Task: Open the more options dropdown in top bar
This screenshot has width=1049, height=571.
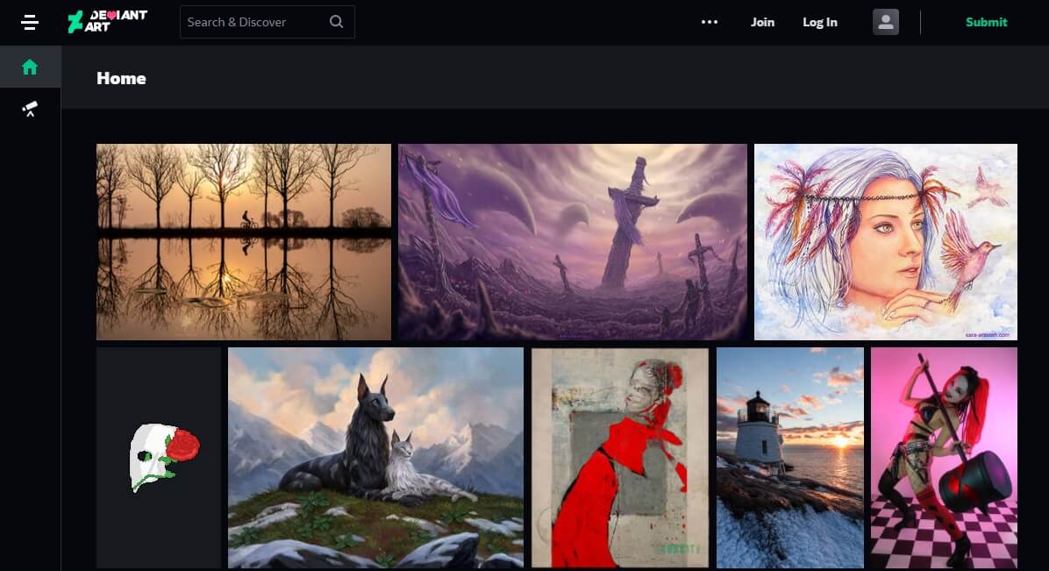Action: tap(709, 21)
